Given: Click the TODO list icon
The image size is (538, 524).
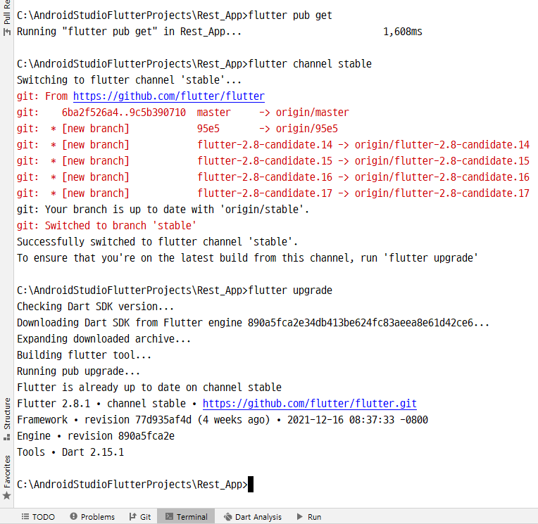Looking at the screenshot, I should coord(25,516).
